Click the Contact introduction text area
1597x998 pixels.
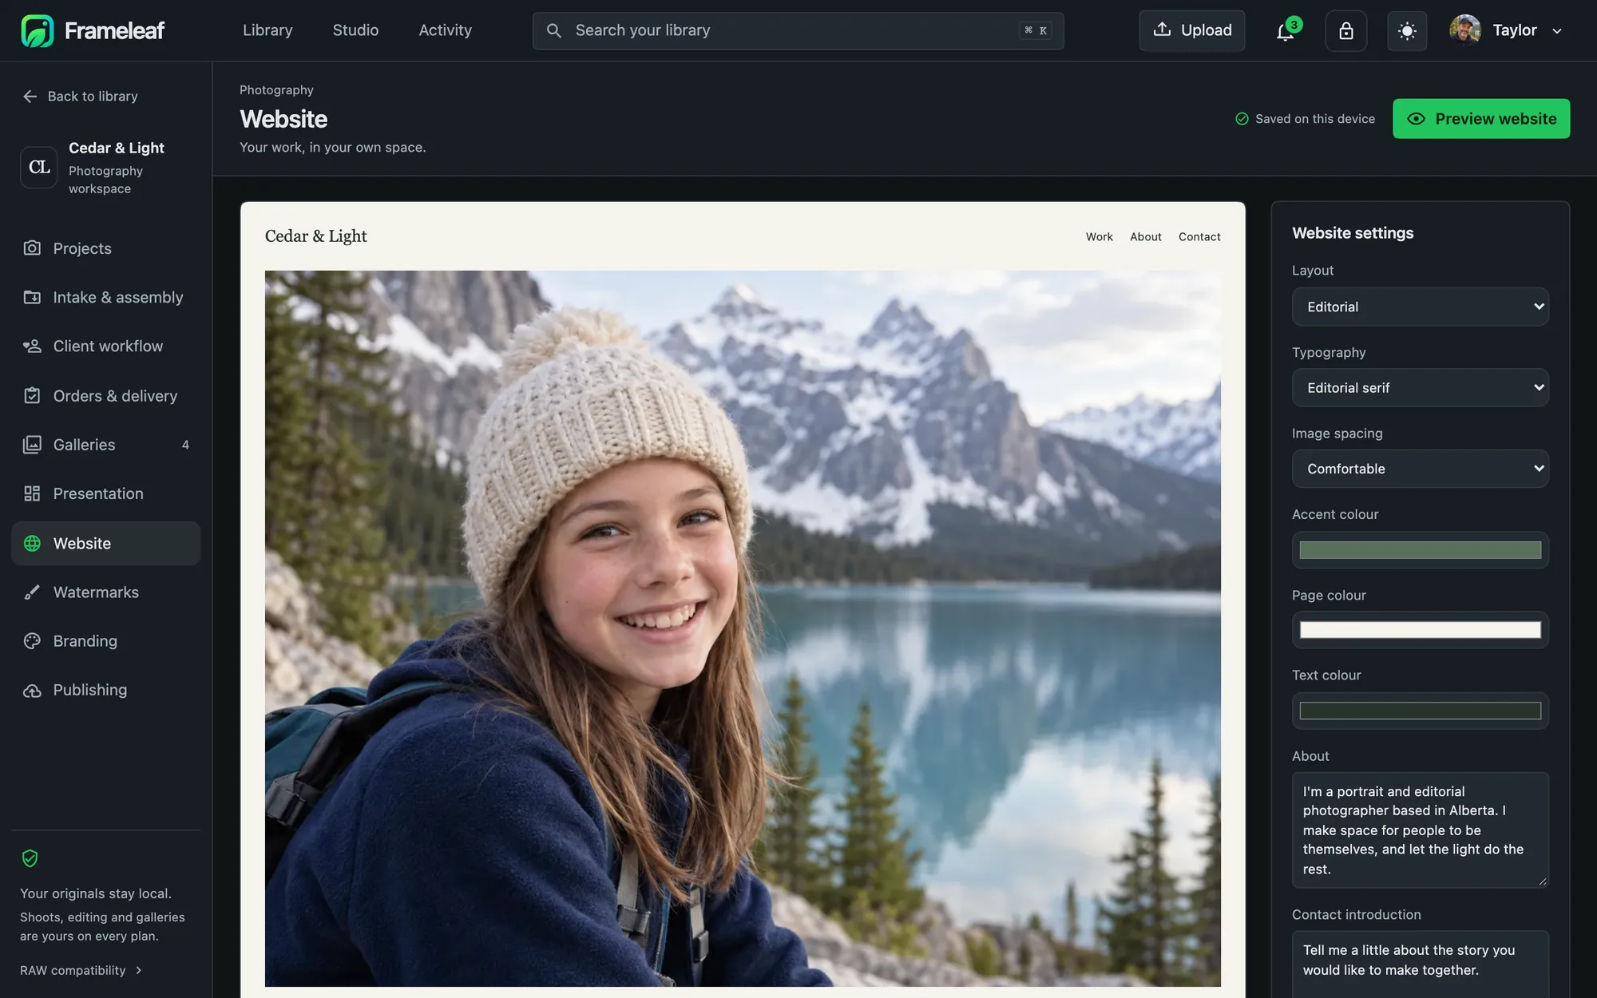[x=1420, y=964]
